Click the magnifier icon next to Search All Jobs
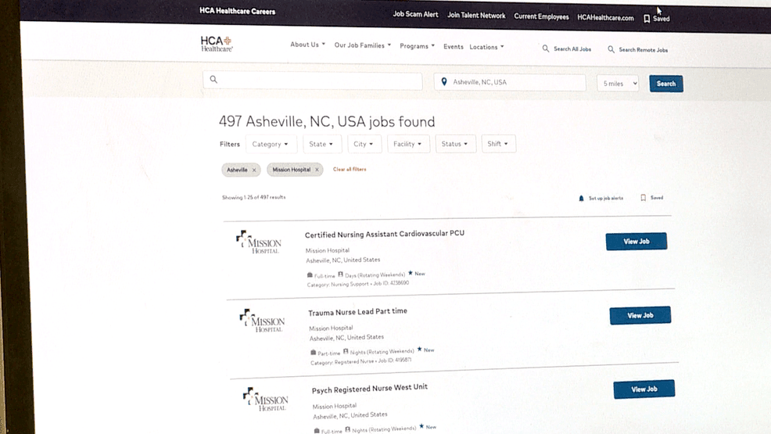 tap(545, 48)
